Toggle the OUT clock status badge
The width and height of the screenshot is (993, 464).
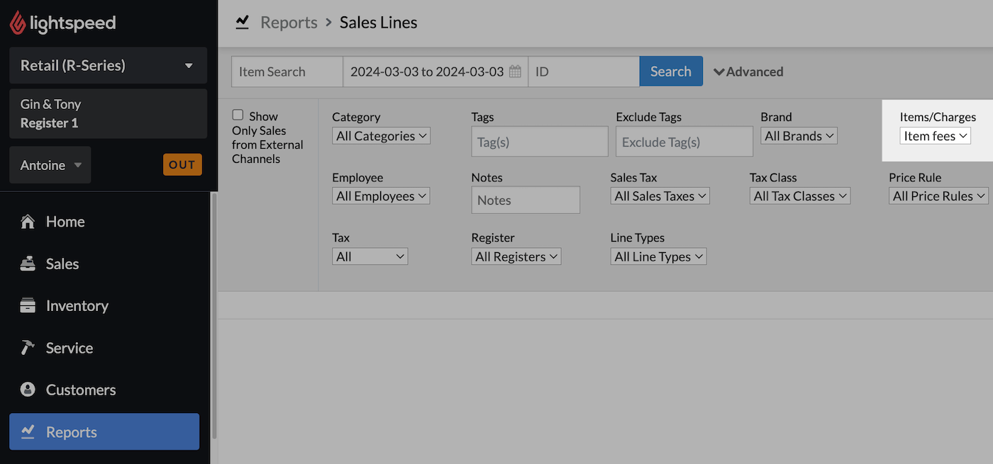182,165
